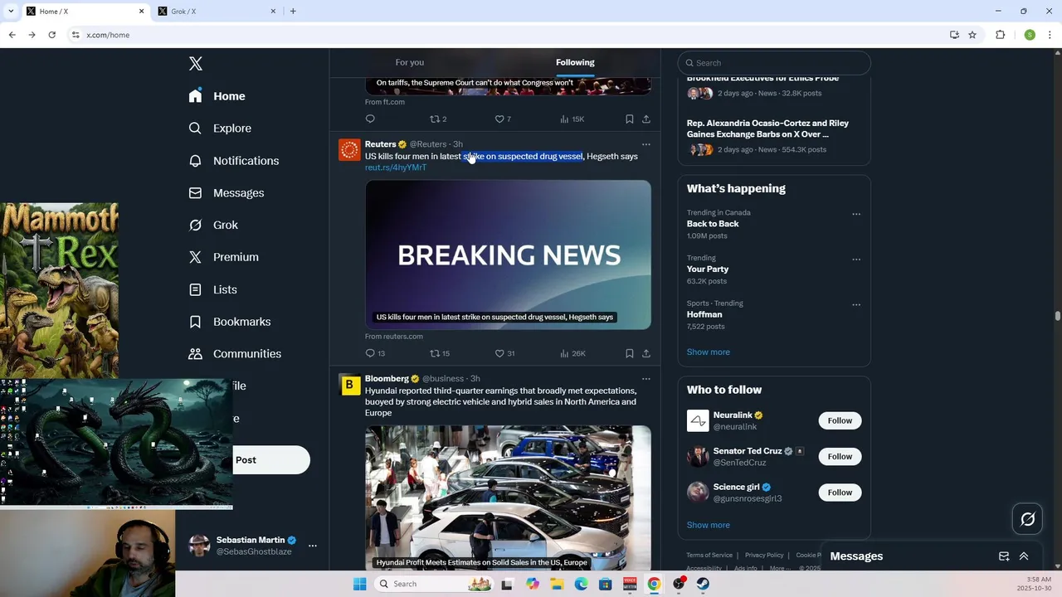Select the Following tab
Viewport: 1062px width, 597px height.
pos(575,62)
